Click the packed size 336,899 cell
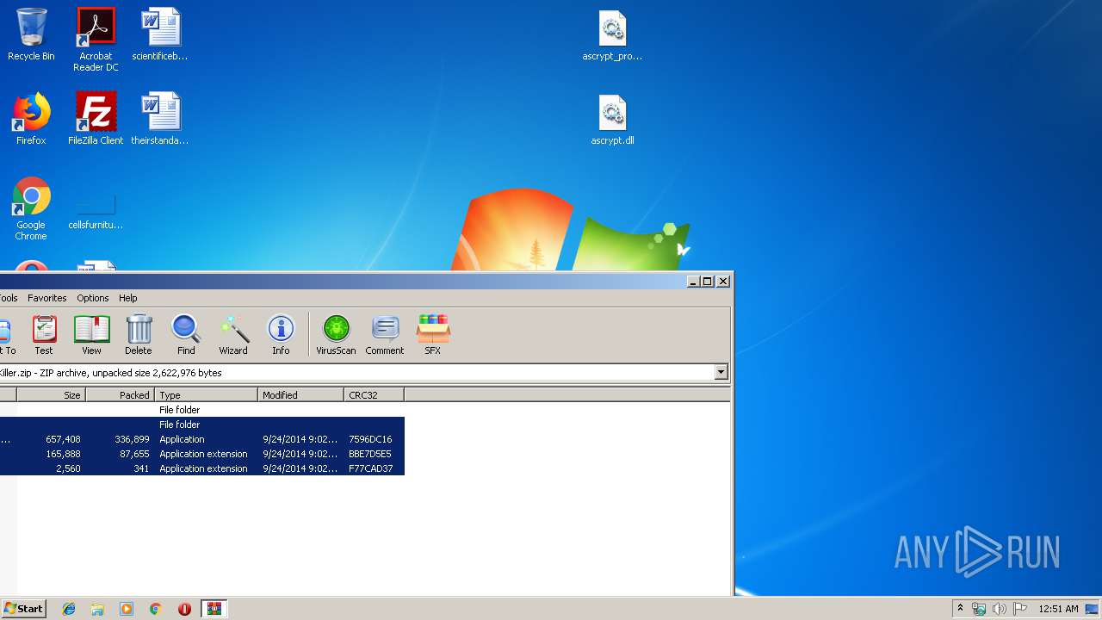 132,439
